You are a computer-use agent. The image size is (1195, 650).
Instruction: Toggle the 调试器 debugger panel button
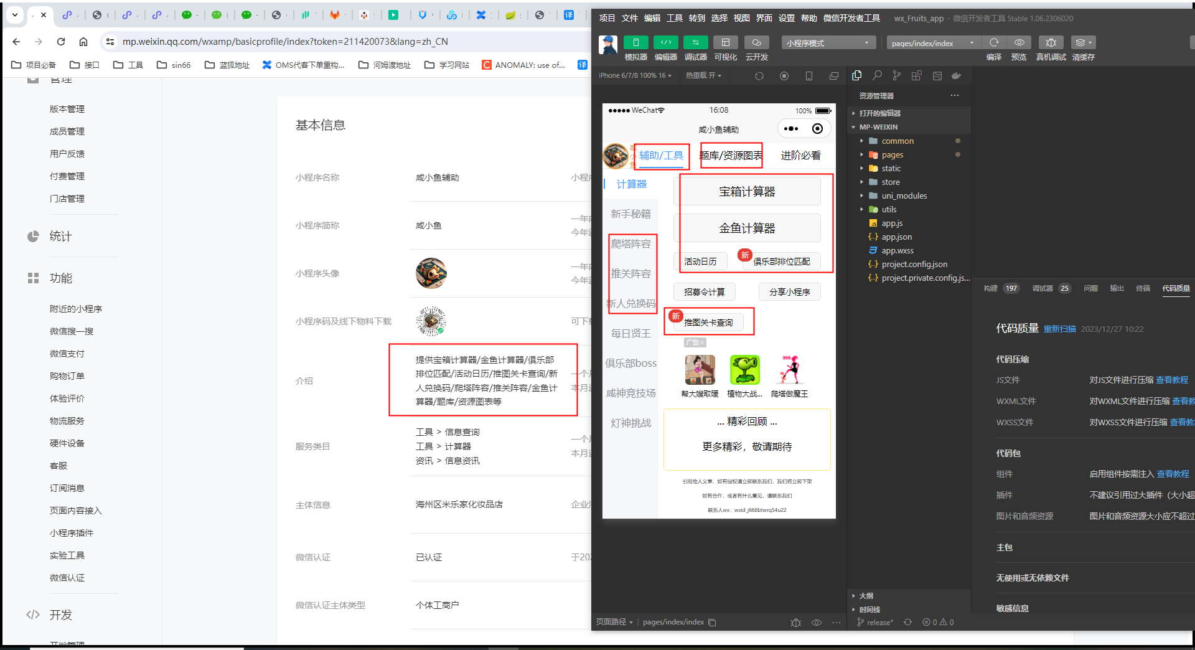point(695,42)
